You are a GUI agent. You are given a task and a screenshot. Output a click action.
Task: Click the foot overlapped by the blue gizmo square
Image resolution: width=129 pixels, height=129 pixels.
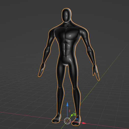76,121
